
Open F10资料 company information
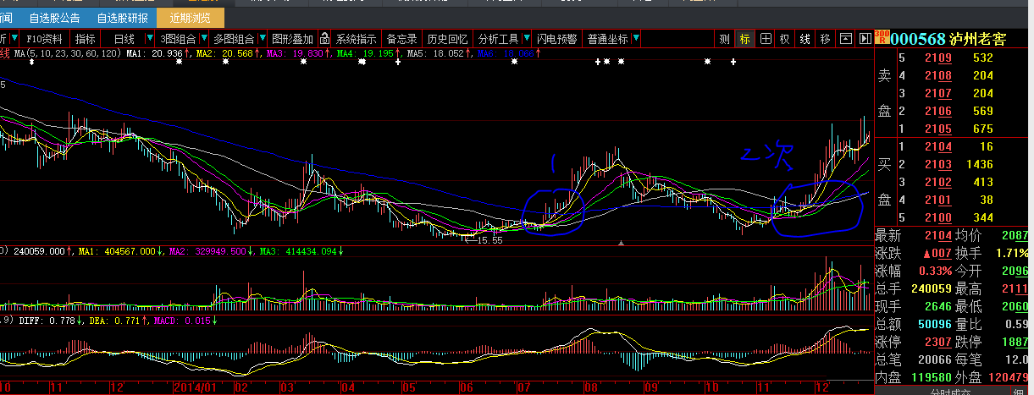pyautogui.click(x=44, y=39)
